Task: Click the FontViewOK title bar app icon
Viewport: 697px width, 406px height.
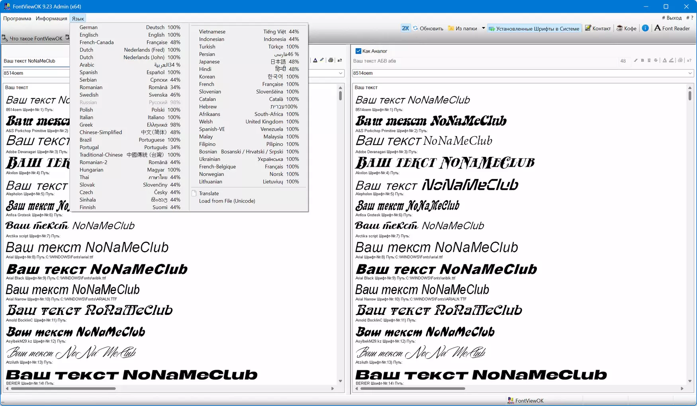Action: point(7,6)
